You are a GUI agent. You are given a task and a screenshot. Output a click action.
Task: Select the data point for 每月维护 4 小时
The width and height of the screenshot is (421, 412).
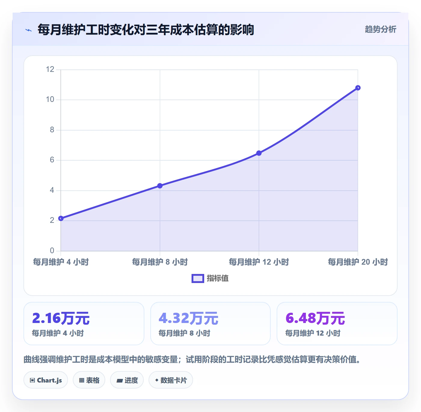point(61,218)
